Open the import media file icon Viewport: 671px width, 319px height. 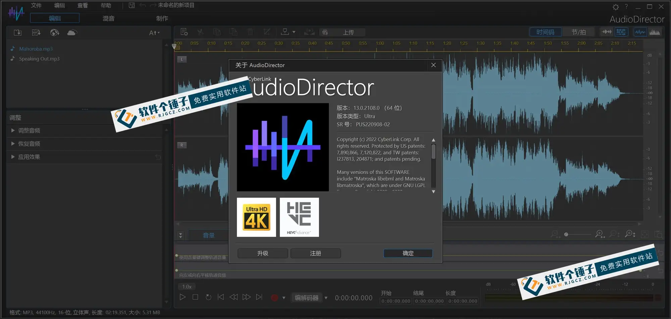click(17, 32)
